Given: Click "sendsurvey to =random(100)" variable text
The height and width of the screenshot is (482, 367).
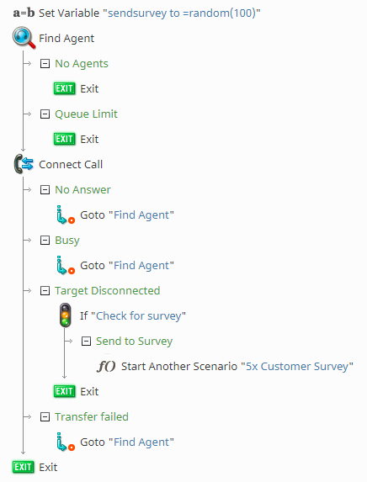Looking at the screenshot, I should point(182,13).
